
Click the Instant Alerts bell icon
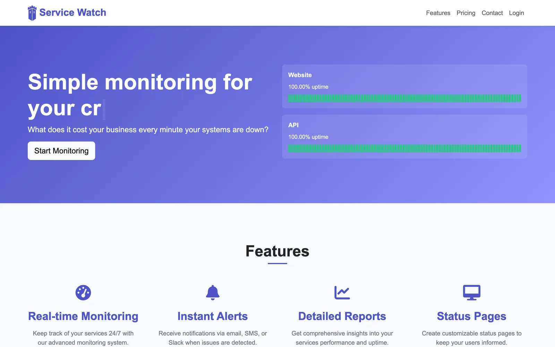213,293
